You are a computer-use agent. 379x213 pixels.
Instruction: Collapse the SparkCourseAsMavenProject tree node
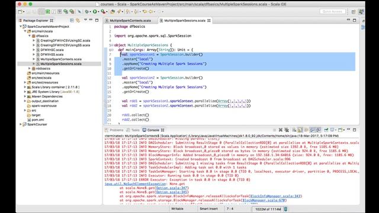(x=21, y=26)
